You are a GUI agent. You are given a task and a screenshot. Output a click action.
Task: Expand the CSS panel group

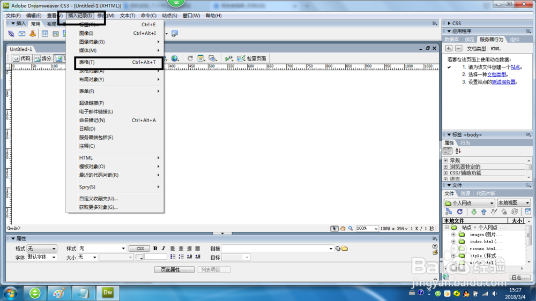[x=449, y=23]
